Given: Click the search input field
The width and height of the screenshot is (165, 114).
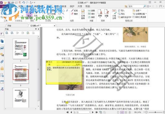Looking at the screenshot, I should coord(136,6).
